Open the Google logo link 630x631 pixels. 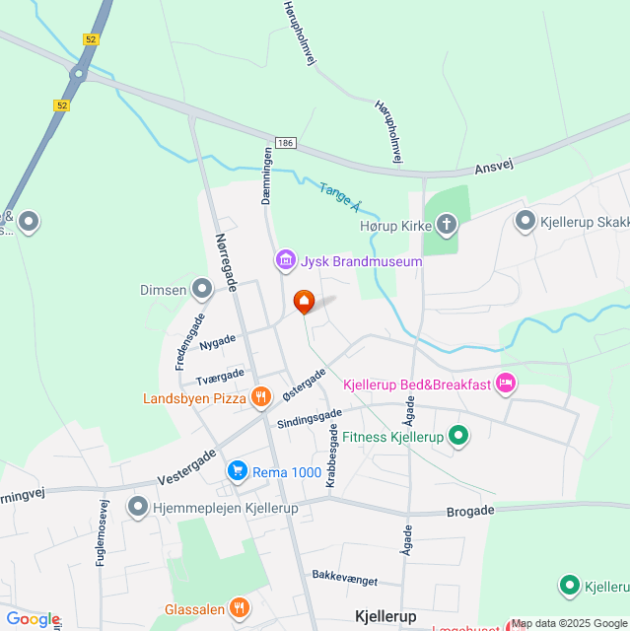[x=34, y=620]
